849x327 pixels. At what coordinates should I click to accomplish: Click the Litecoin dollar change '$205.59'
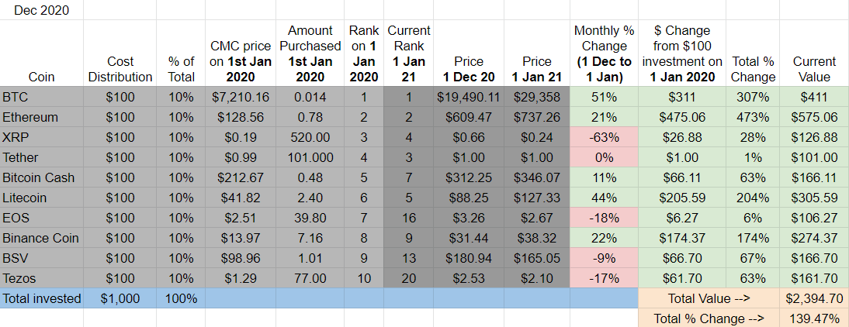click(x=682, y=198)
